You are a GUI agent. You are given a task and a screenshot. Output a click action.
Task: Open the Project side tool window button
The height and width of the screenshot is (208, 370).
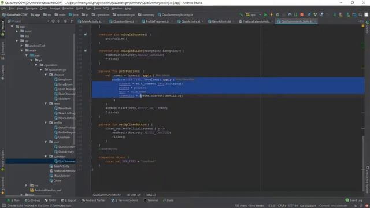3,28
